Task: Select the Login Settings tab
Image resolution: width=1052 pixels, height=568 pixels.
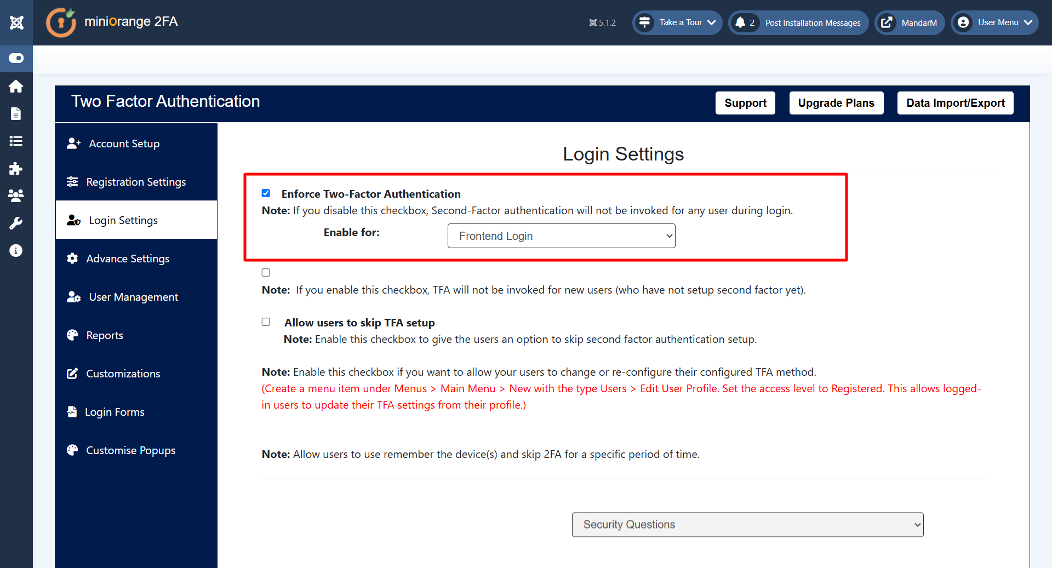Action: [x=136, y=220]
